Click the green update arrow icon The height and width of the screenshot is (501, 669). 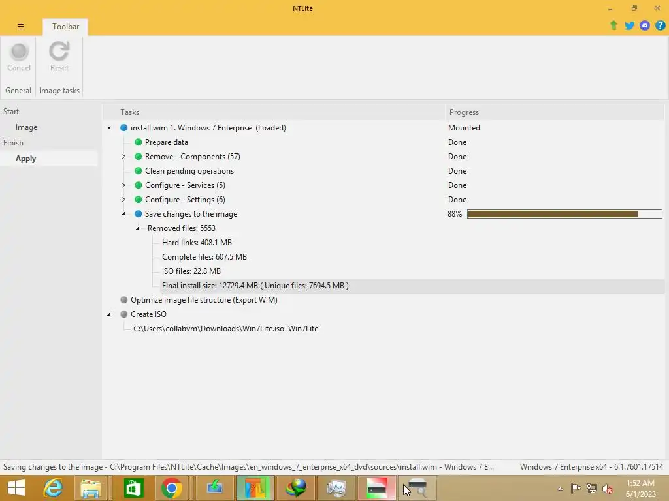tap(613, 25)
